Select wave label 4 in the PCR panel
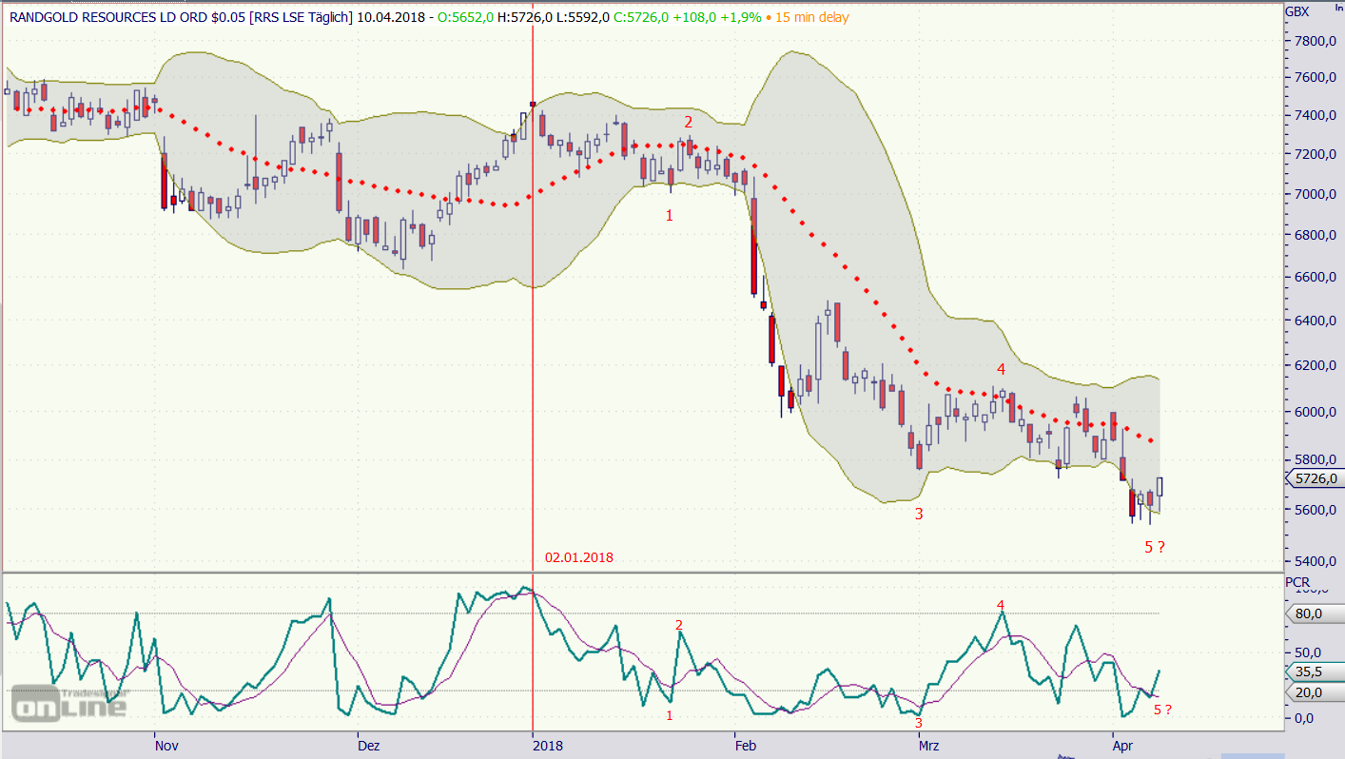The image size is (1345, 759). click(1000, 605)
